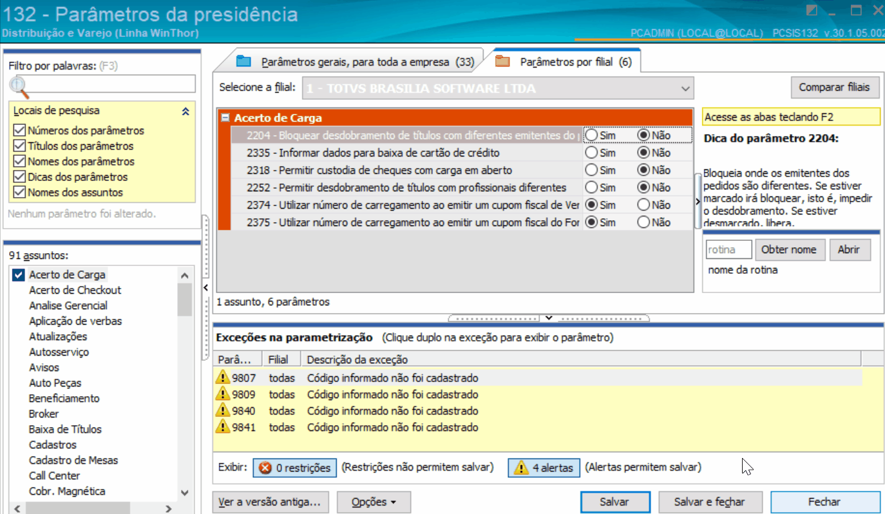The image size is (885, 514).
Task: Click the orange folder icon on Parâmetros por filial tab
Action: coord(502,62)
